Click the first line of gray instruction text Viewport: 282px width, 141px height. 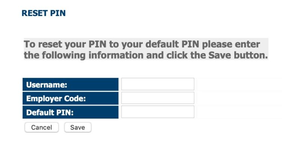click(142, 44)
